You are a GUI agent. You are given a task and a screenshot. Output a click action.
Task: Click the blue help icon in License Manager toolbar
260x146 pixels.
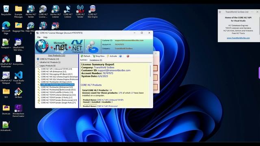[121, 56]
